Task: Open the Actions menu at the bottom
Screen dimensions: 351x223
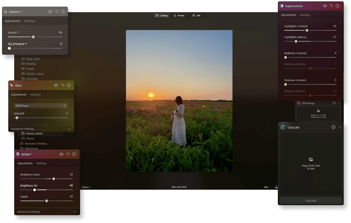Action: [x=86, y=187]
